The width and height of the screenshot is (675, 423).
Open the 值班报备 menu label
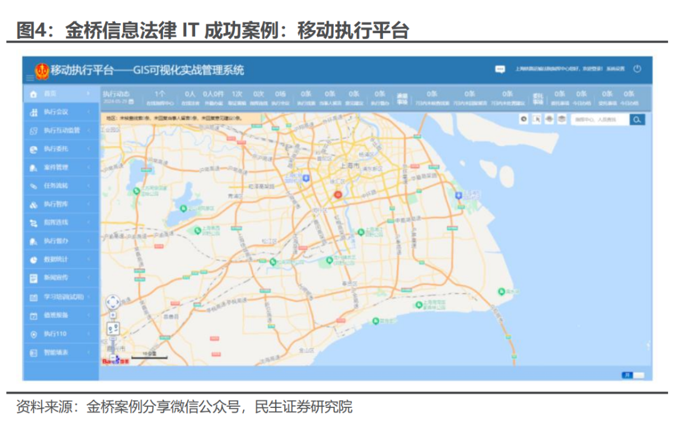pos(56,316)
